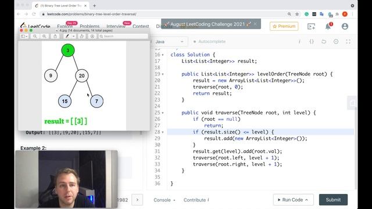Screen dimensions: 372x209
Task: Bookmark this page with the star
Action: 297,14
